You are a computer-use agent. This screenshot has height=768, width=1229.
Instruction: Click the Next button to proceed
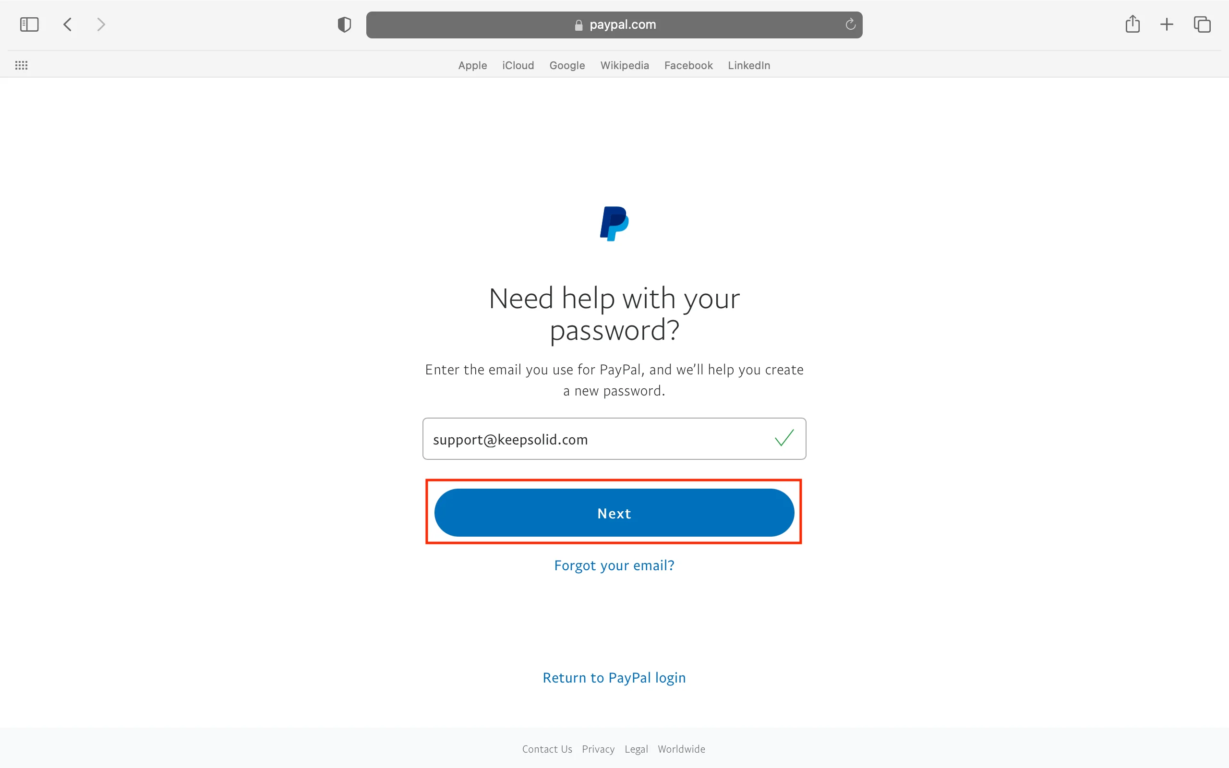tap(614, 513)
